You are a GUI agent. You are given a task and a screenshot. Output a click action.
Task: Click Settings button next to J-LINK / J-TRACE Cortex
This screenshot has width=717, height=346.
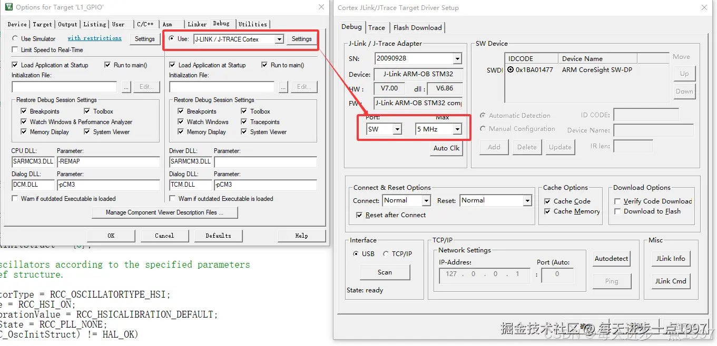click(302, 39)
